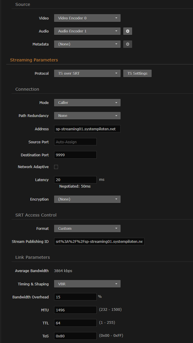Edit the MTU value

click(75, 310)
